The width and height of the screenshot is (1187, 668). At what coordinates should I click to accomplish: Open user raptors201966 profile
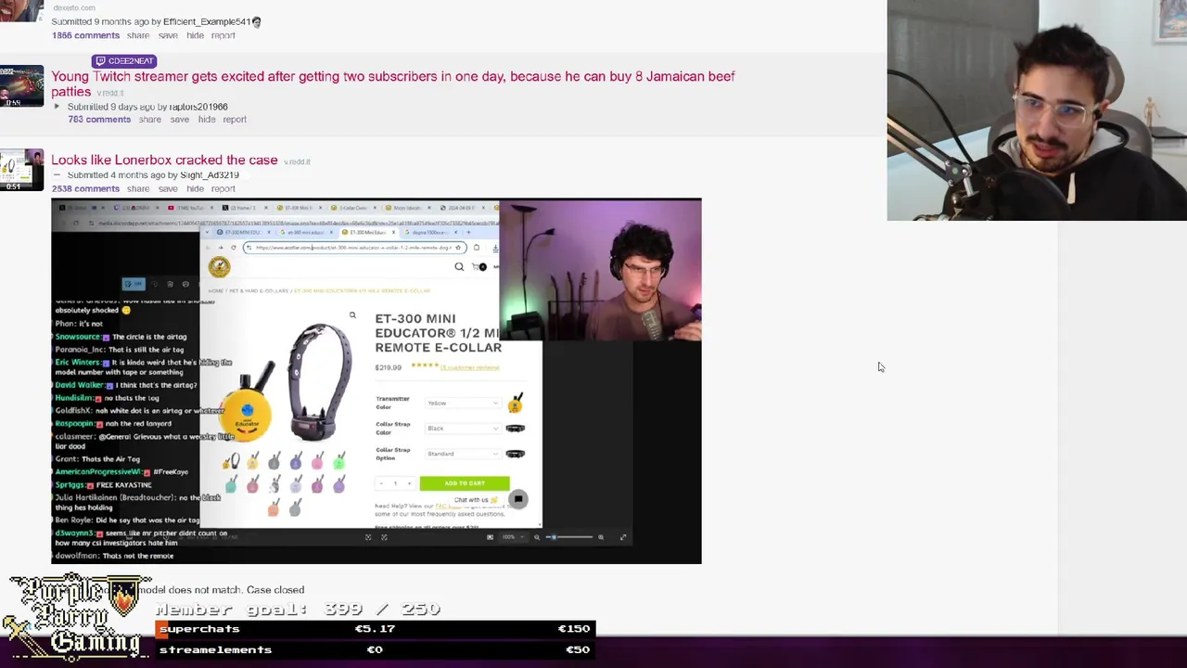click(x=198, y=107)
